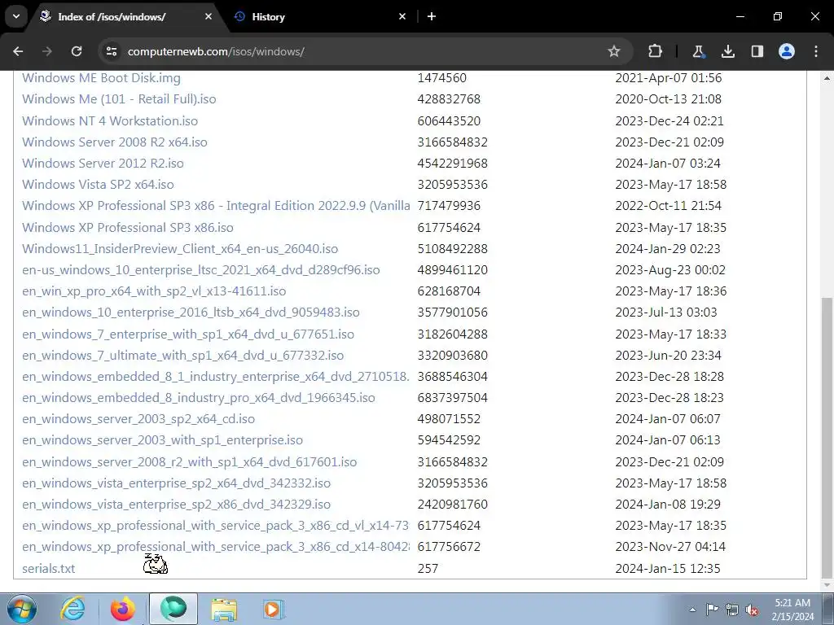834x625 pixels.
Task: Go back to previous page
Action: [18, 51]
